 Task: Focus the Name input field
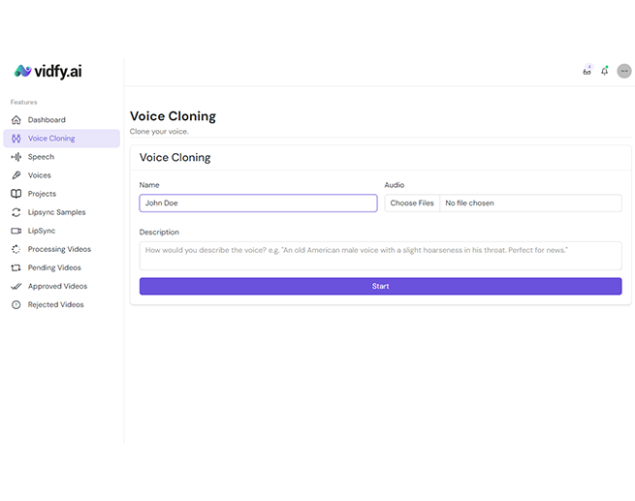pos(258,204)
